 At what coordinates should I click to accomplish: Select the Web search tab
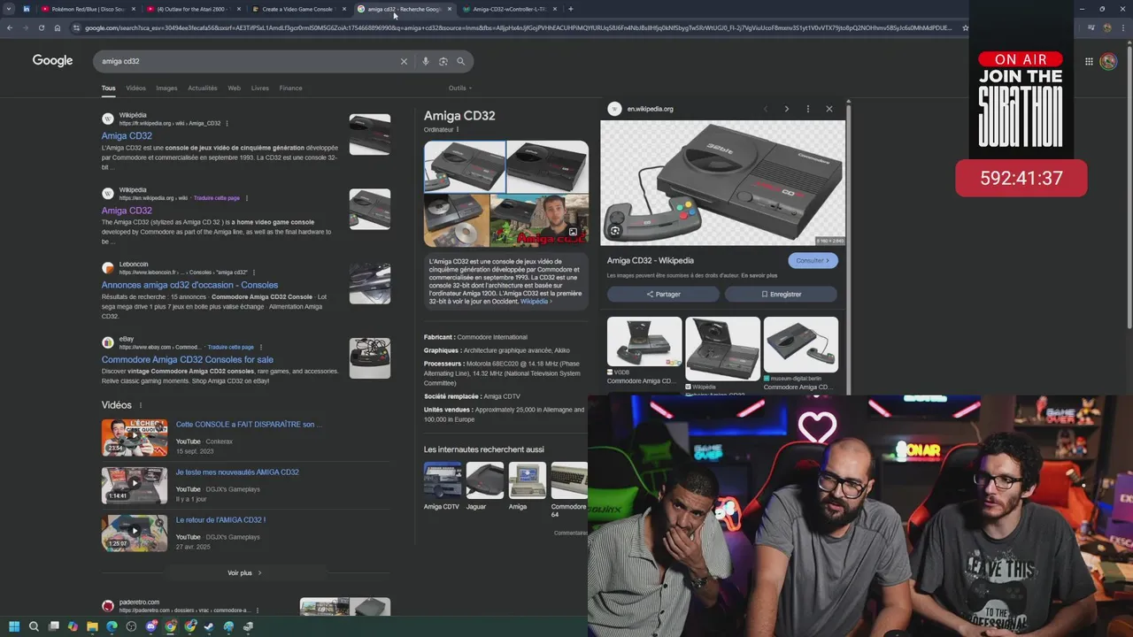[x=234, y=88]
